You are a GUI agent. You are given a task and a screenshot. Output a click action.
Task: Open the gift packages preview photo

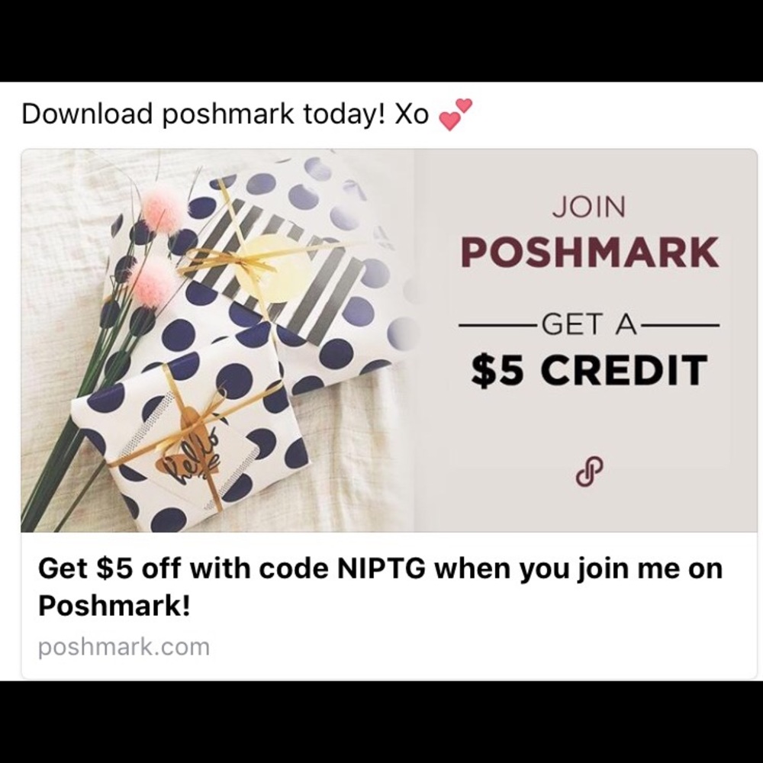(x=217, y=340)
